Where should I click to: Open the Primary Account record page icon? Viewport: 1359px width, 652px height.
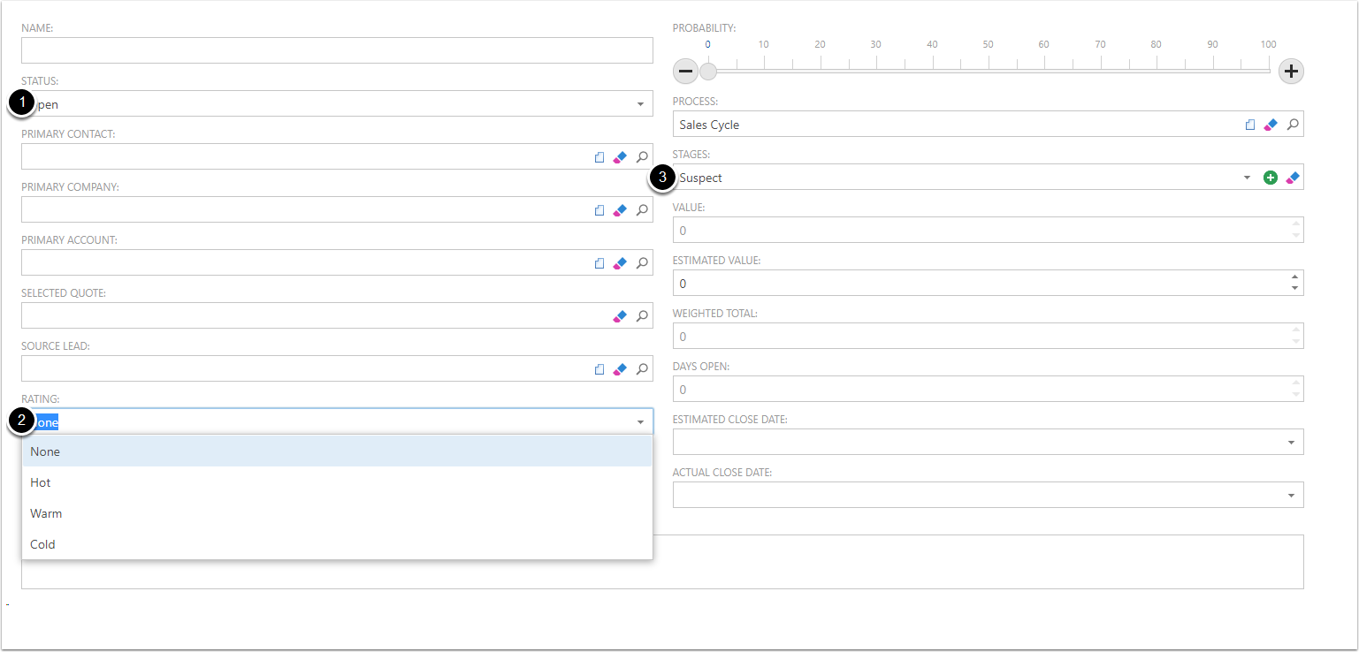click(599, 263)
